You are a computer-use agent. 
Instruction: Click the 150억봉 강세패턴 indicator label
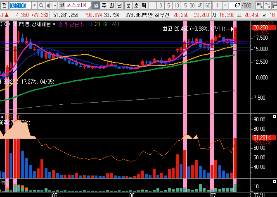[32, 24]
